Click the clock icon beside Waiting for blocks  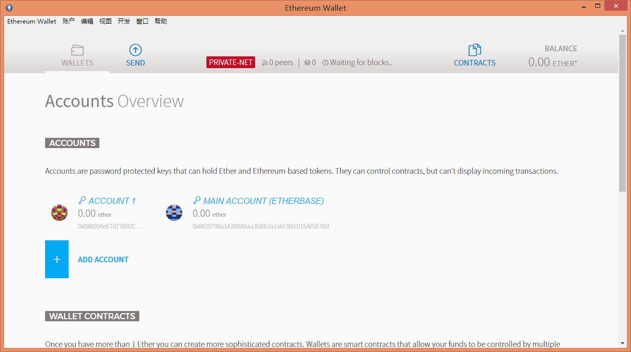point(325,63)
